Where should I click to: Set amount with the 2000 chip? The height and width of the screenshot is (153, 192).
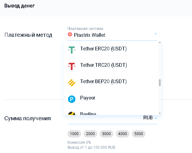[90, 134]
